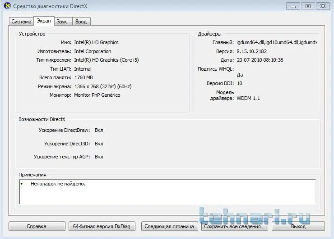Click main driver igdumd64.dll text
Image resolution: width=334 pixels, height=239 pixels.
coord(277,42)
